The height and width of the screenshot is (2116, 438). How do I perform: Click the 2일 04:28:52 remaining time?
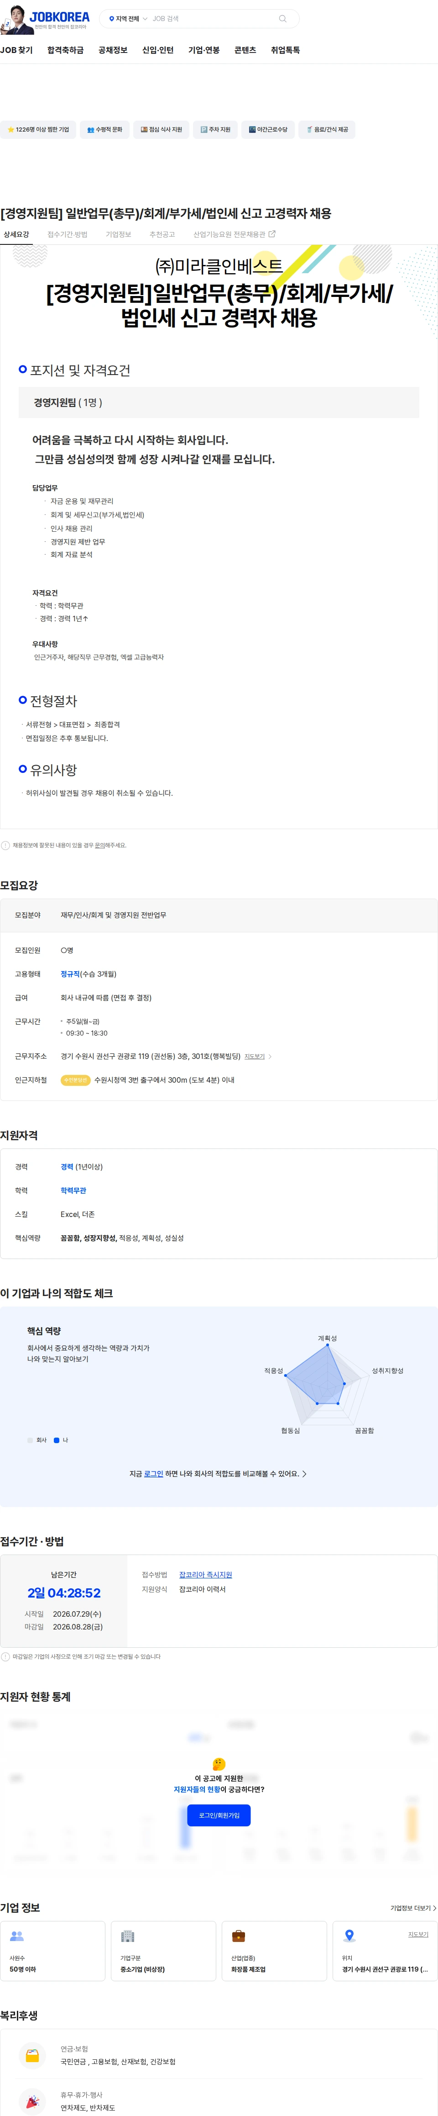click(64, 1593)
